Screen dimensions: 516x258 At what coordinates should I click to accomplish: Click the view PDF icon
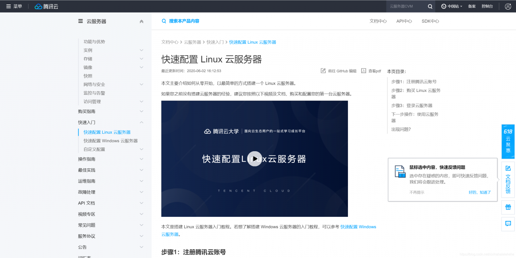click(364, 71)
